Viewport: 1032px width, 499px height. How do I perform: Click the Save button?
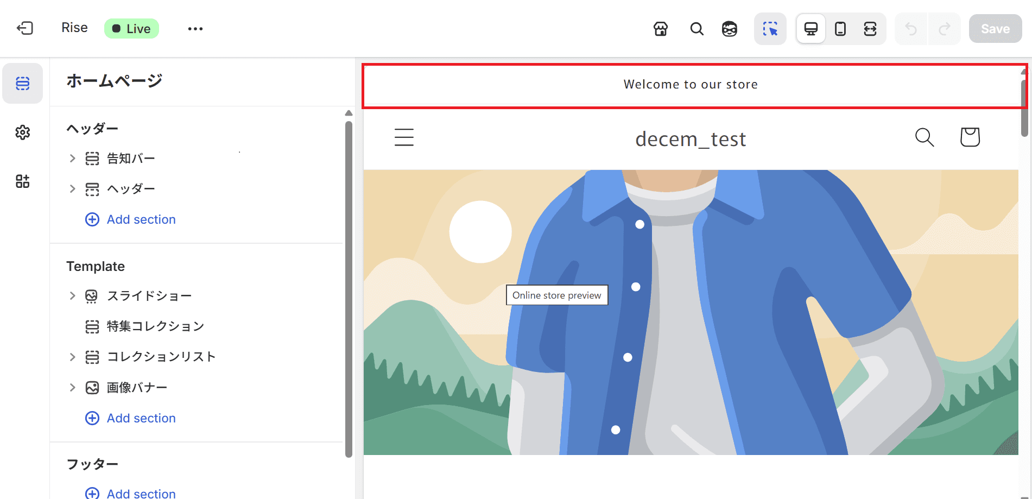point(995,28)
